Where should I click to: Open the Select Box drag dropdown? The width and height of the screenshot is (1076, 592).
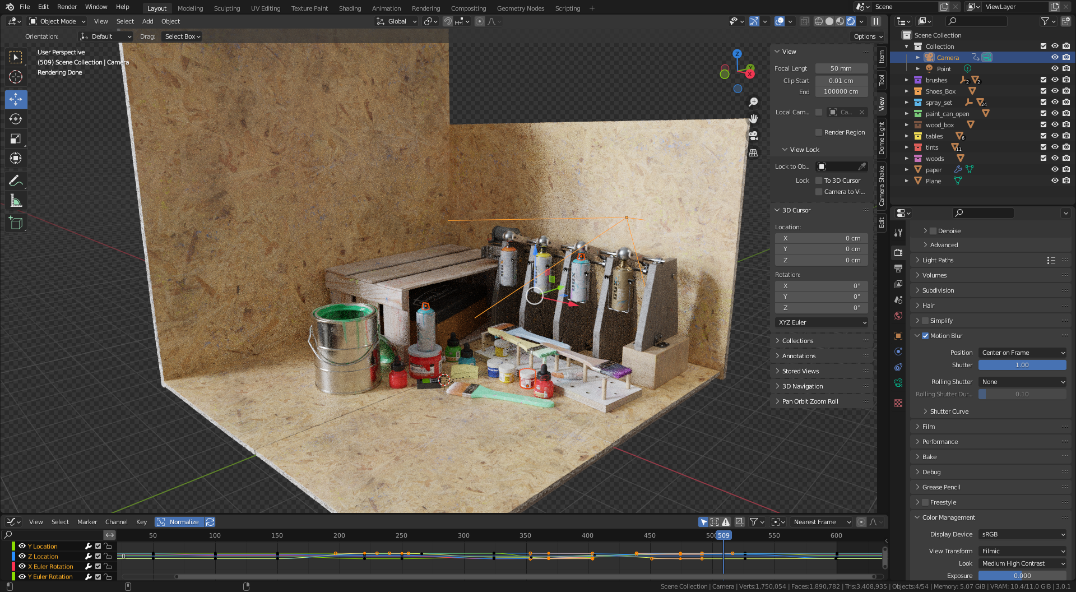(x=182, y=36)
